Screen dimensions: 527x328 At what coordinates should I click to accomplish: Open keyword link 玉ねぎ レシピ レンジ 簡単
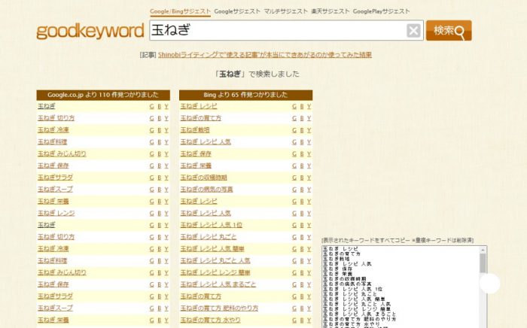click(x=215, y=272)
